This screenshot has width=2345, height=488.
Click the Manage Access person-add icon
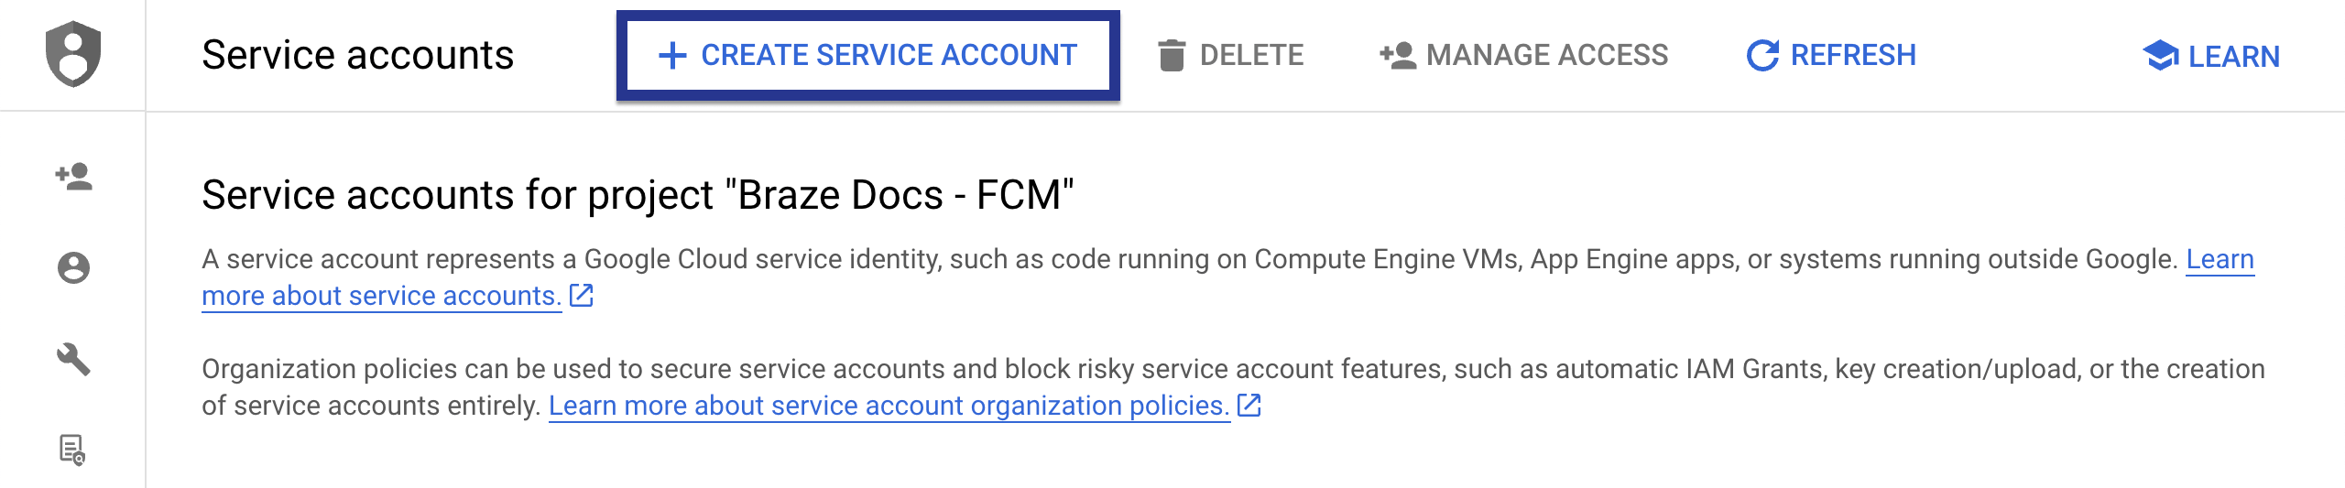pos(1398,56)
